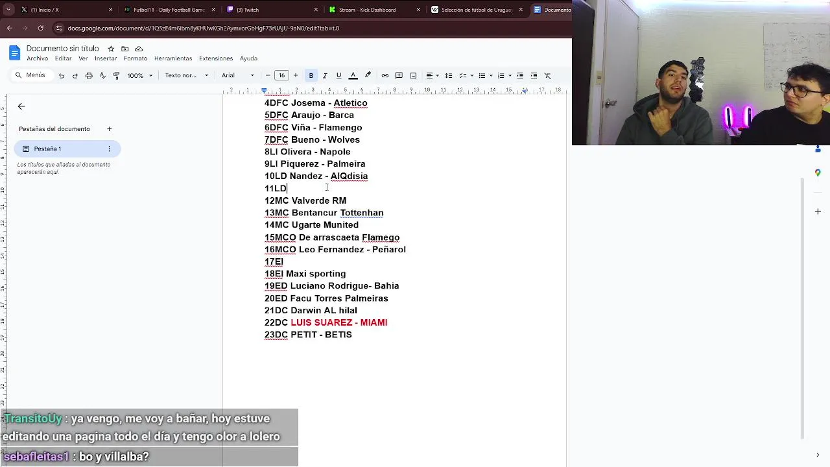
Task: Click the misspelled word 'AlQdisia'
Action: [x=349, y=176]
